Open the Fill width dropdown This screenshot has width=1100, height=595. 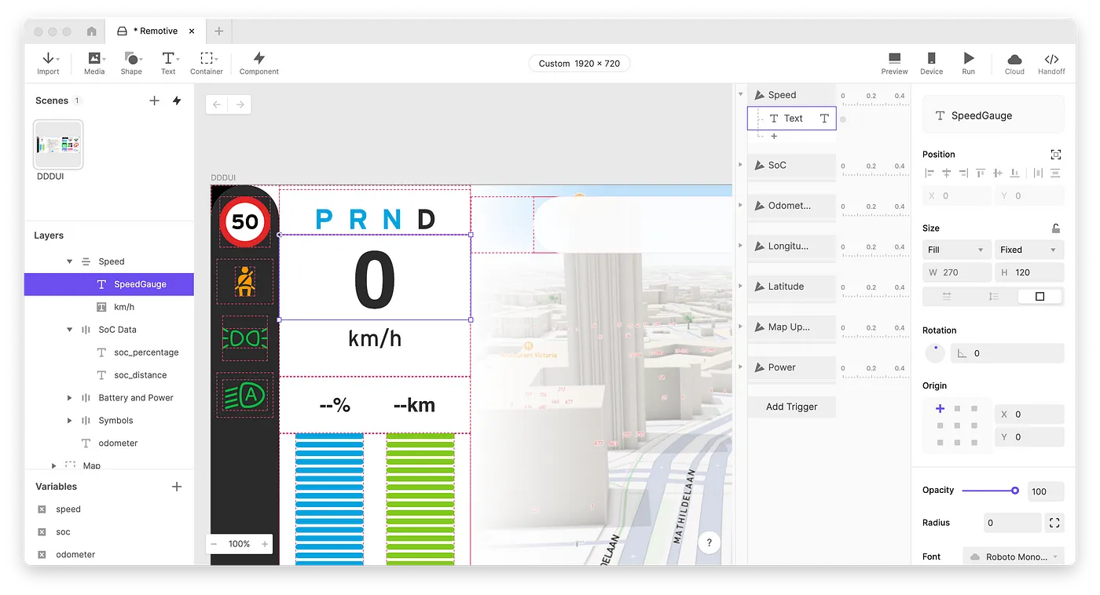pyautogui.click(x=956, y=250)
